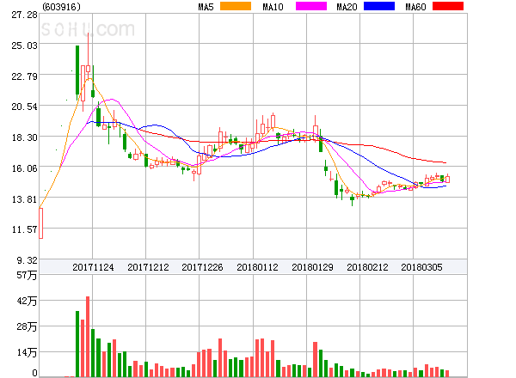Click the 20171212 date label
Screen dimensions: 516x378
[x=148, y=267]
